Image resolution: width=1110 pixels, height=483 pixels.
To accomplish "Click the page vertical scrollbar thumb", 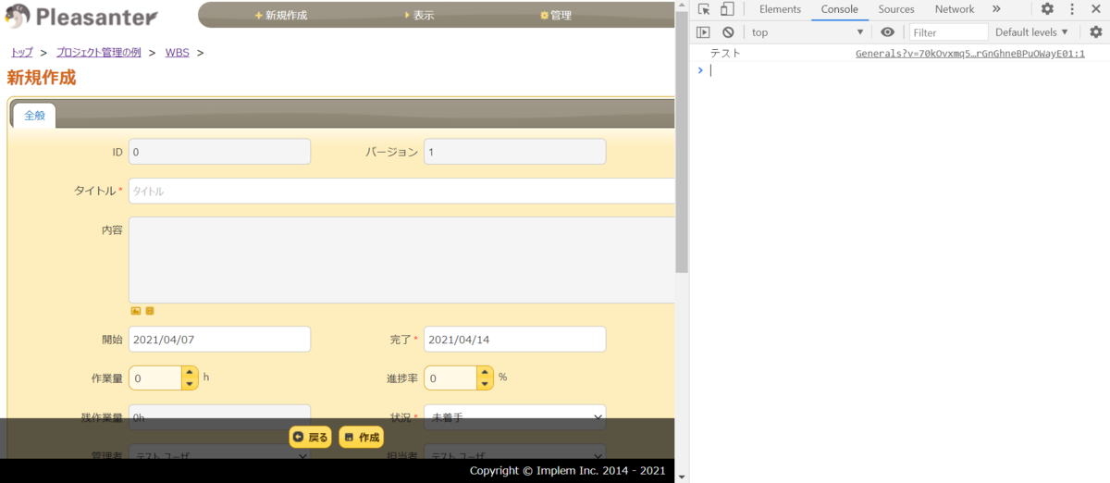I will [x=682, y=142].
